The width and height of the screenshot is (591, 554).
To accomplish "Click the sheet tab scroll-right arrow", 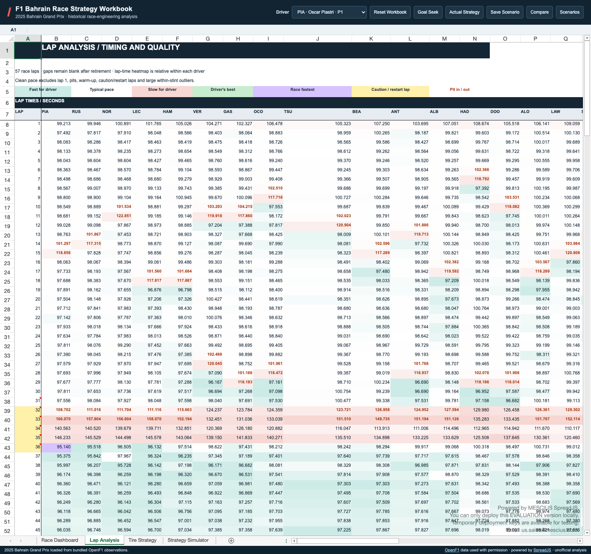I will pos(21,541).
